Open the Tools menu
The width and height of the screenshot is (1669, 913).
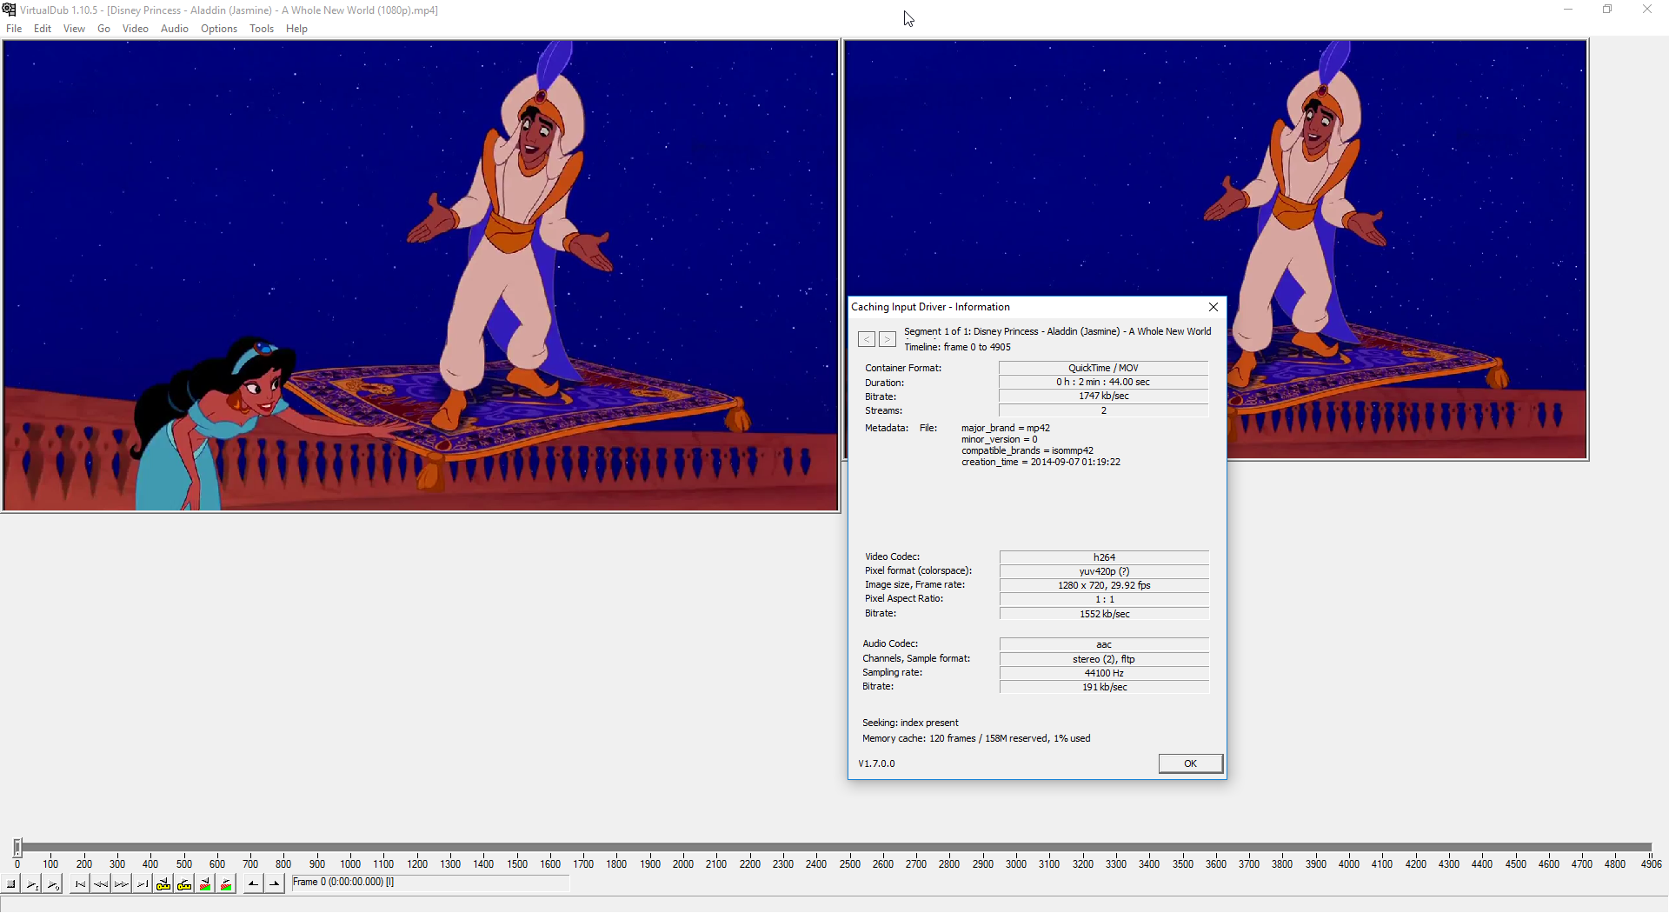[262, 29]
